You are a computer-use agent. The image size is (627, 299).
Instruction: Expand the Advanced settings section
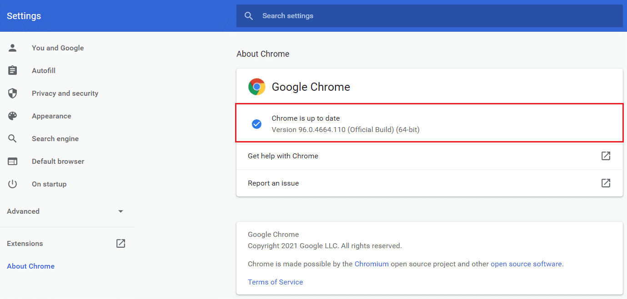(120, 211)
